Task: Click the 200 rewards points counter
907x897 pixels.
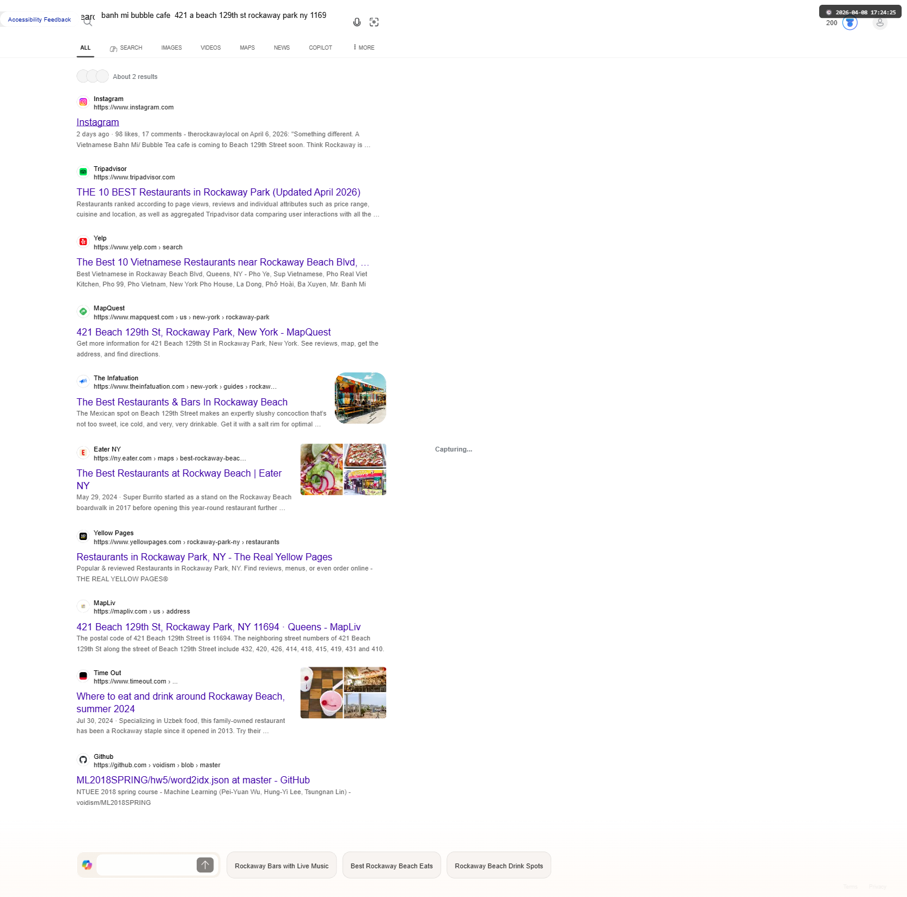Action: tap(832, 23)
